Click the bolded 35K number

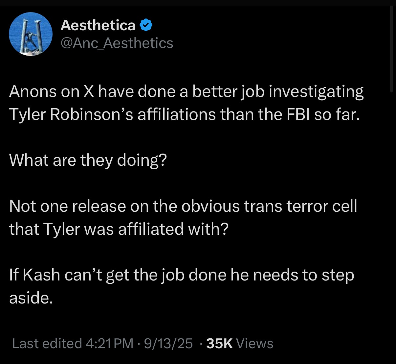219,343
